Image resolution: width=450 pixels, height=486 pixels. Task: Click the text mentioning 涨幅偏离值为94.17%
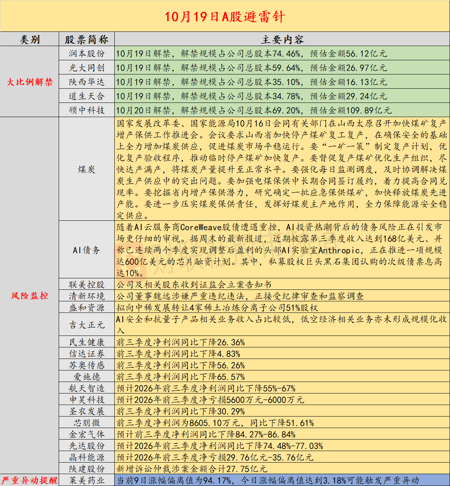pyautogui.click(x=268, y=480)
